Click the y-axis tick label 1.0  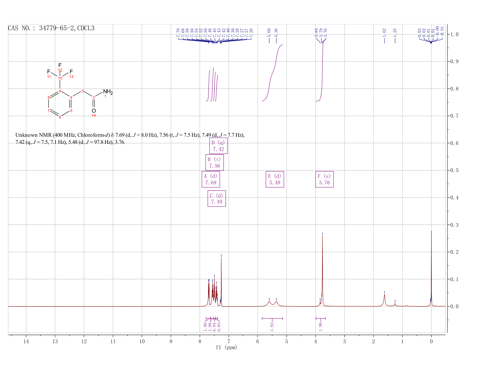coord(454,34)
